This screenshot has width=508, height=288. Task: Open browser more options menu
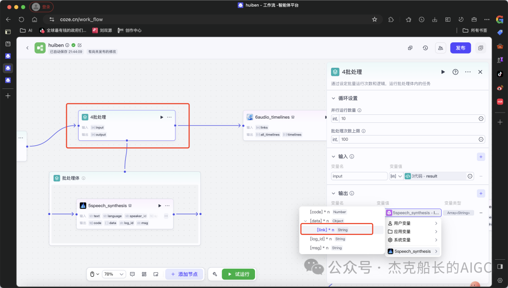coord(487,19)
